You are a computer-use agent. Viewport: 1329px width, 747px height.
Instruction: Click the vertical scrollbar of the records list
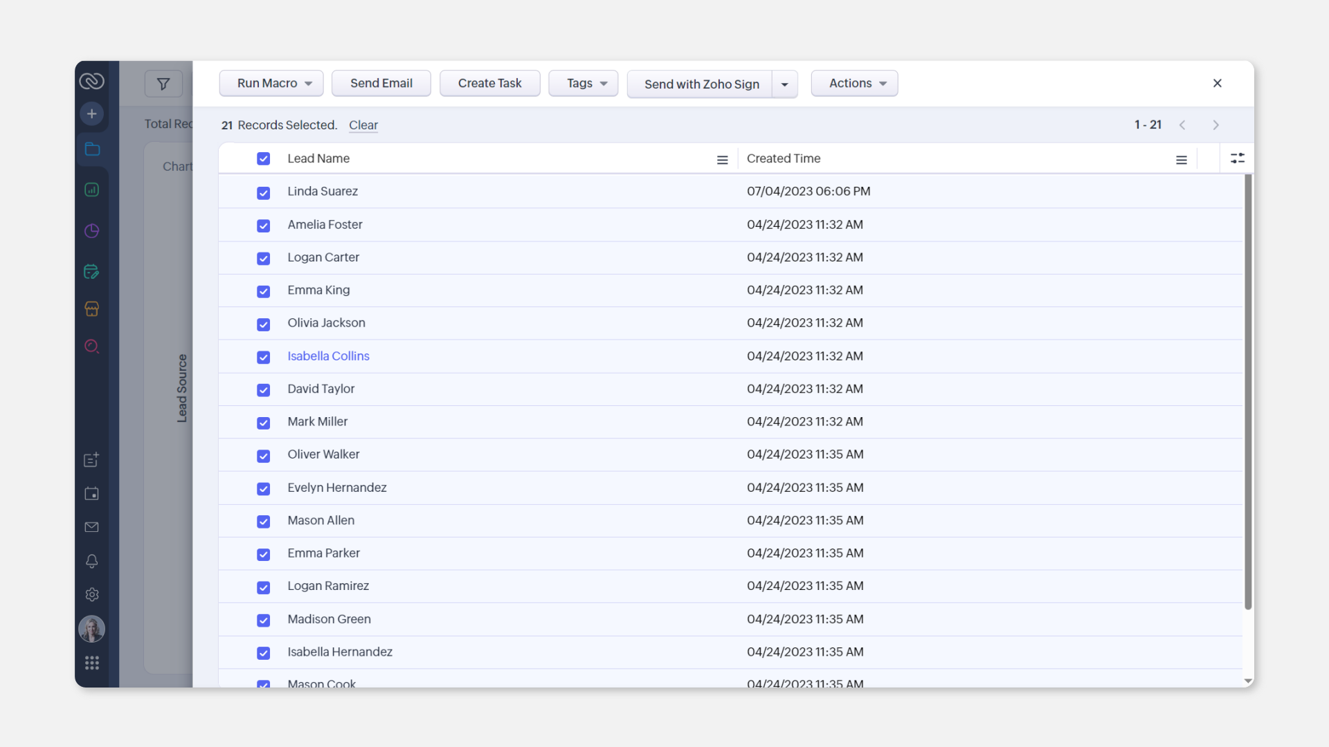point(1248,391)
